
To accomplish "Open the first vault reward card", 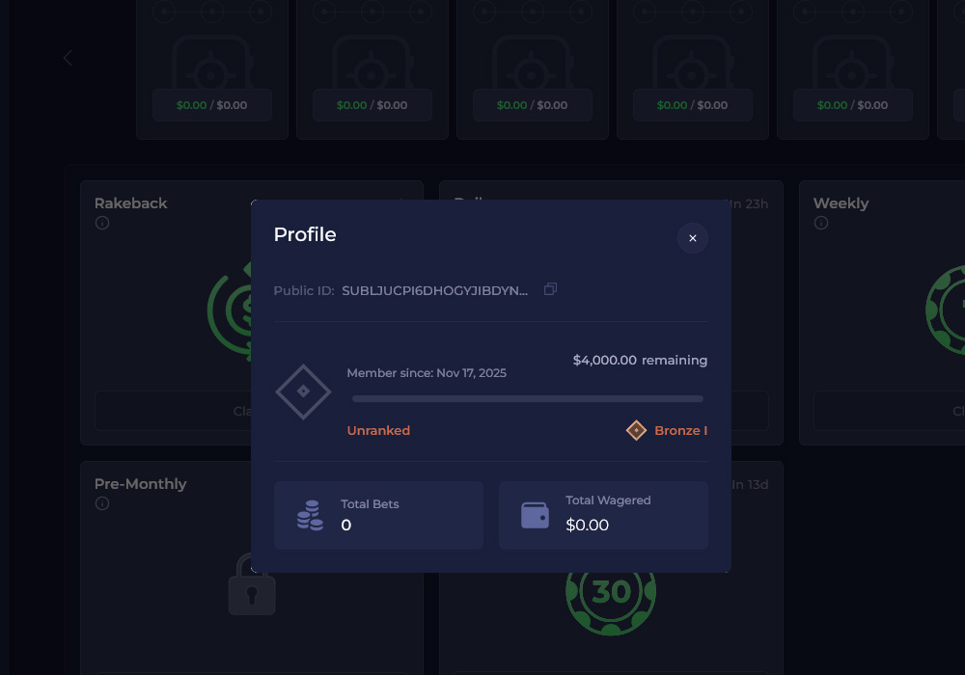I will (212, 67).
